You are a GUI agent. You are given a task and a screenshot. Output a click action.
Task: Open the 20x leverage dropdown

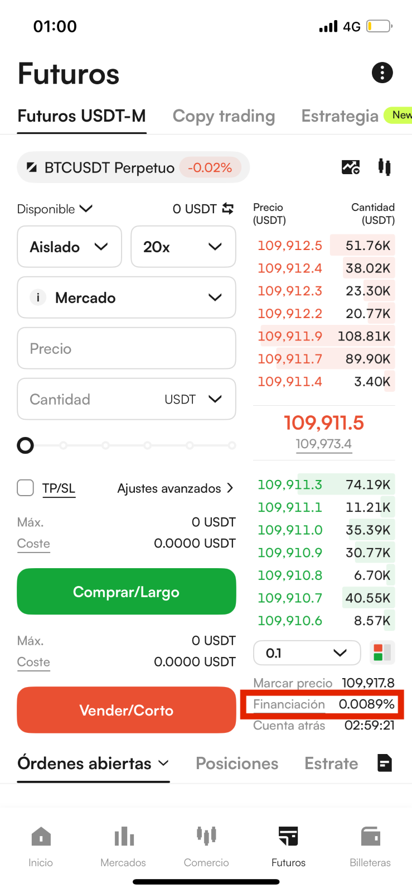coord(183,247)
